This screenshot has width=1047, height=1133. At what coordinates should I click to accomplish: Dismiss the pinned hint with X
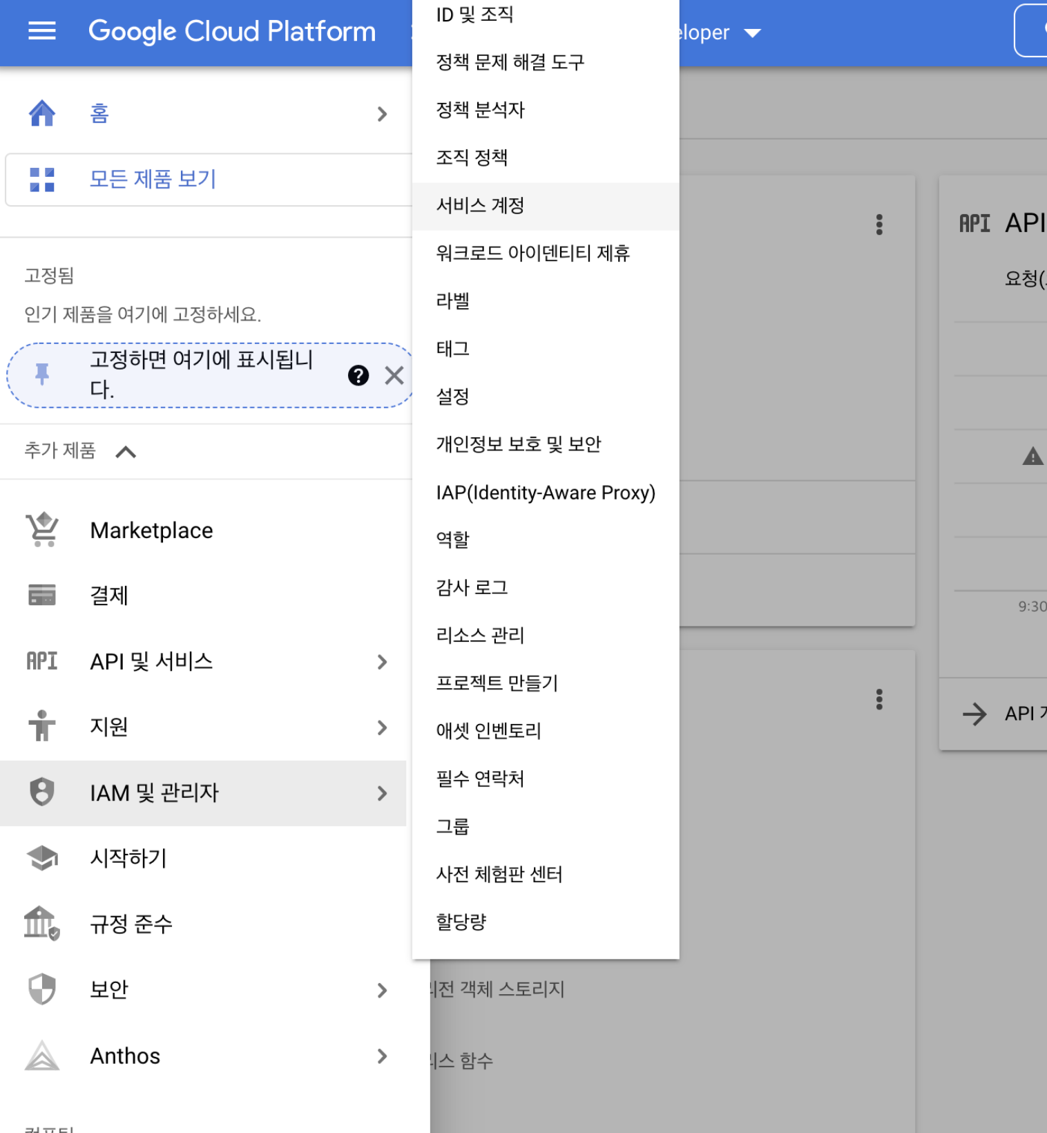tap(394, 375)
